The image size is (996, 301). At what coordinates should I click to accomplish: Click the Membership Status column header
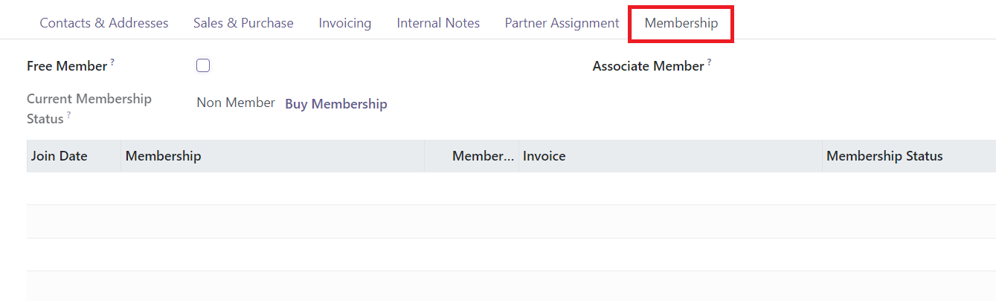coord(884,156)
